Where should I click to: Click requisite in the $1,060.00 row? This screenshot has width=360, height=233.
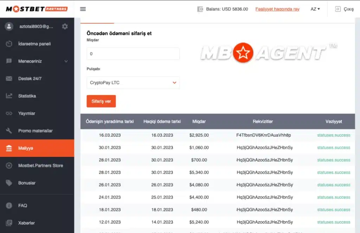(265, 148)
